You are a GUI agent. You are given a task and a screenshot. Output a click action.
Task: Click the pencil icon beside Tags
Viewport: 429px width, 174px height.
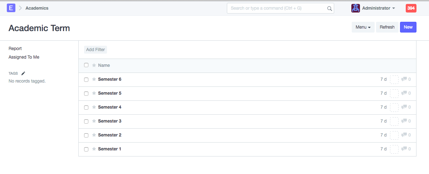[x=23, y=73]
